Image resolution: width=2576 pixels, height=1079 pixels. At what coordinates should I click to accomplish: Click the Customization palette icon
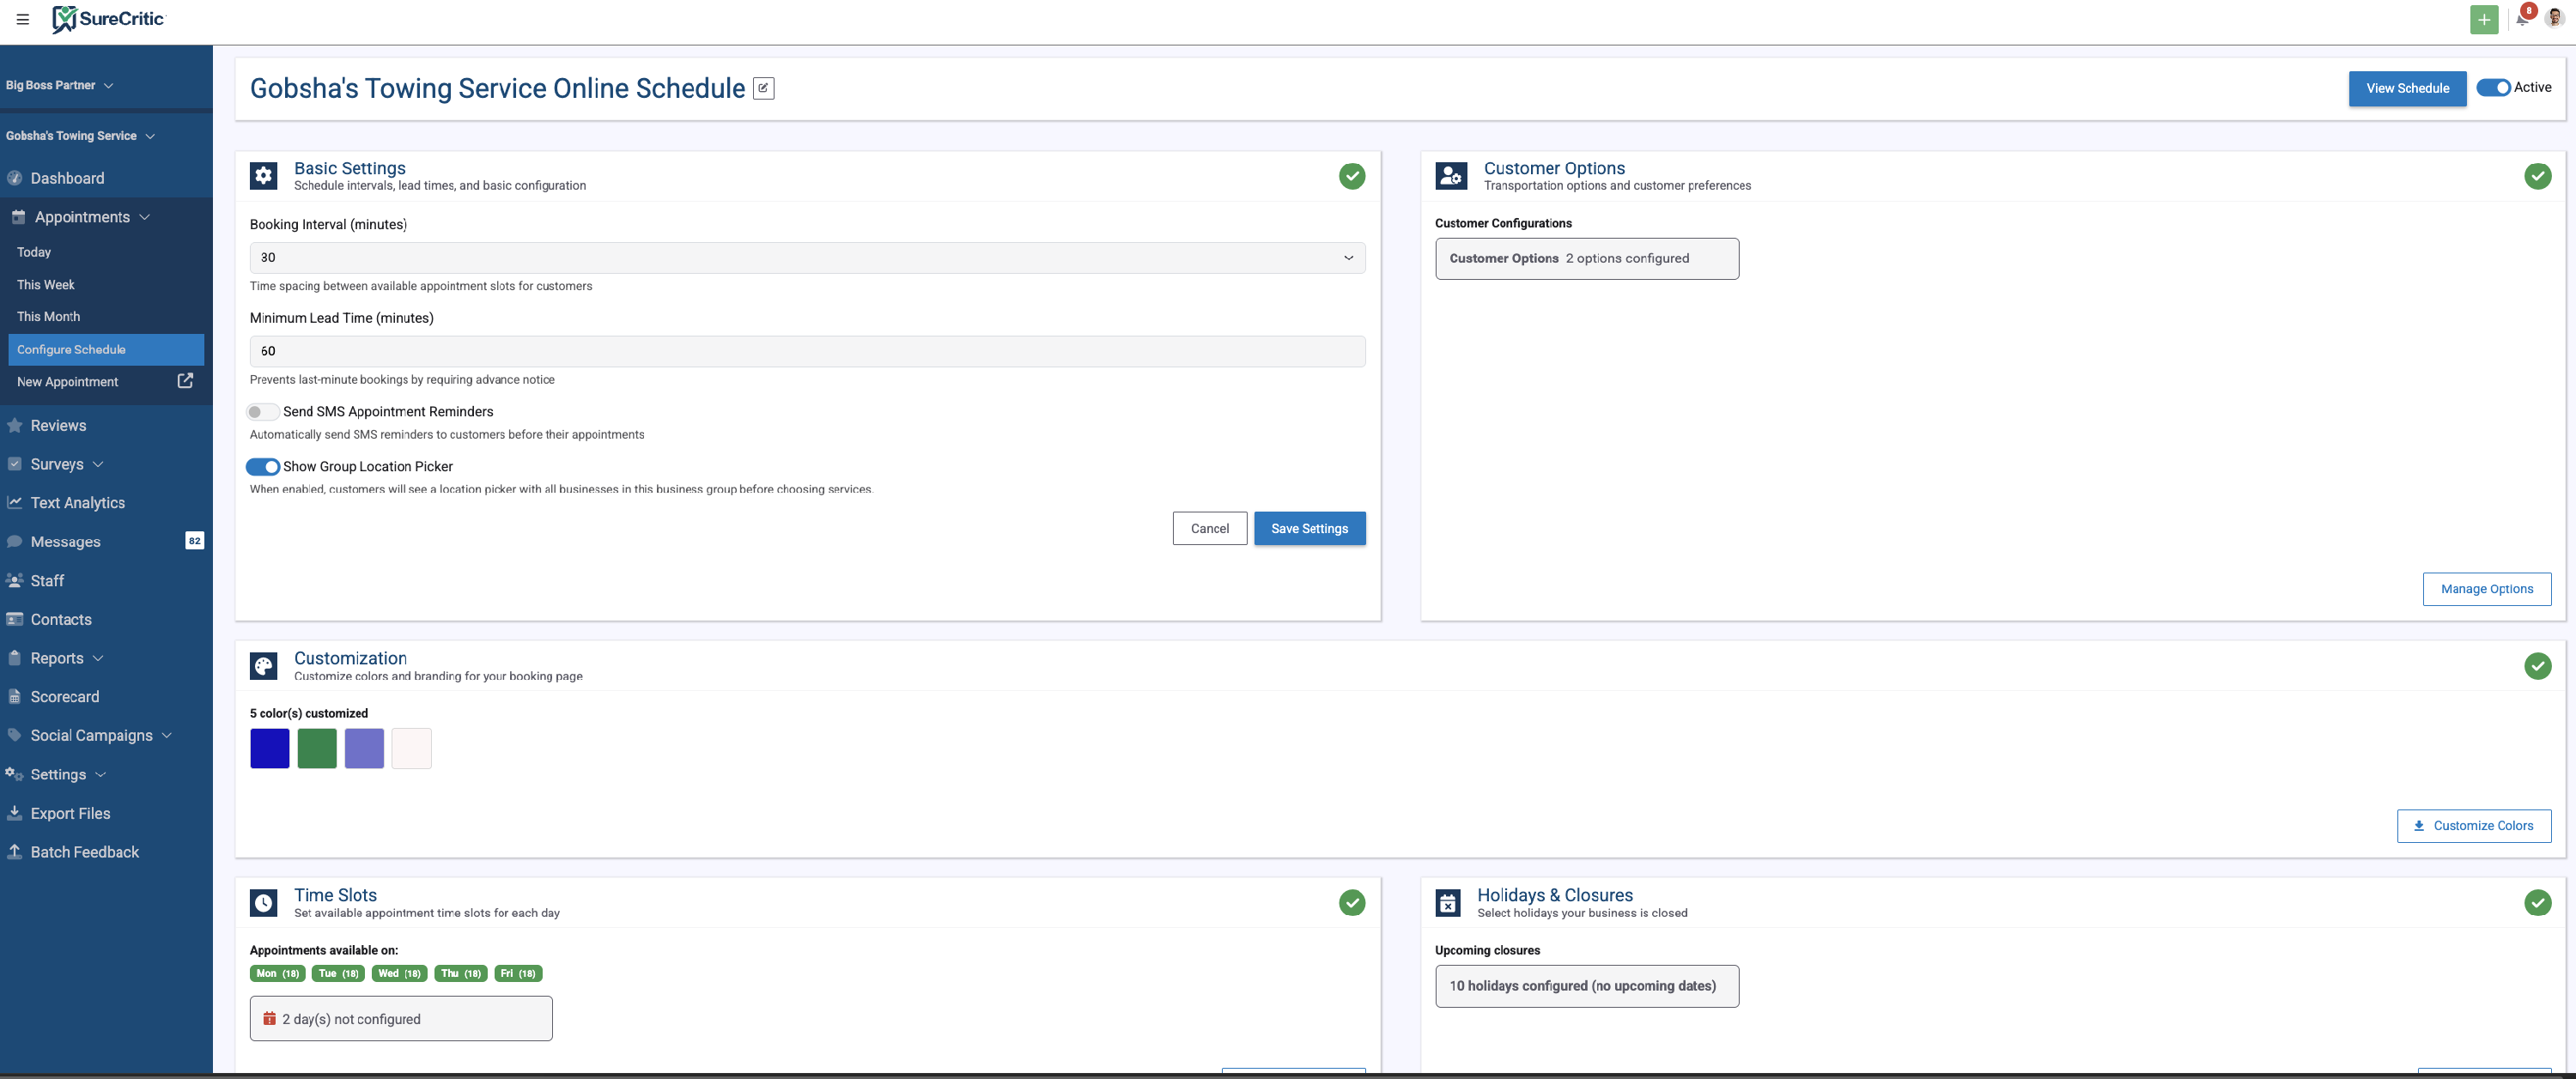pyautogui.click(x=264, y=666)
